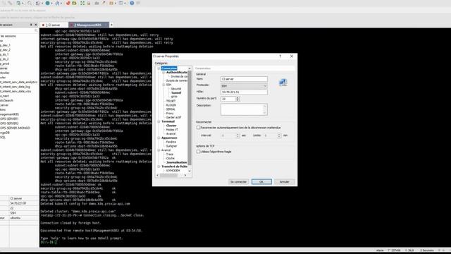Viewport: 451px width, 254px height.
Task: Click the pen highlighter icon in the toolbar
Action: [104, 3]
